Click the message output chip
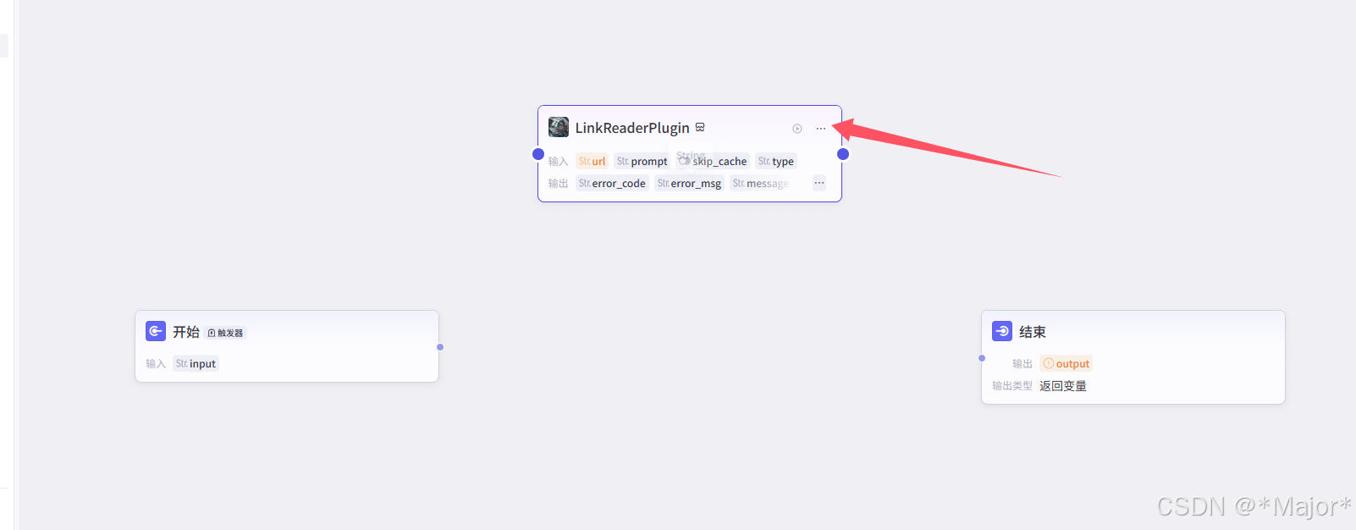 [760, 183]
